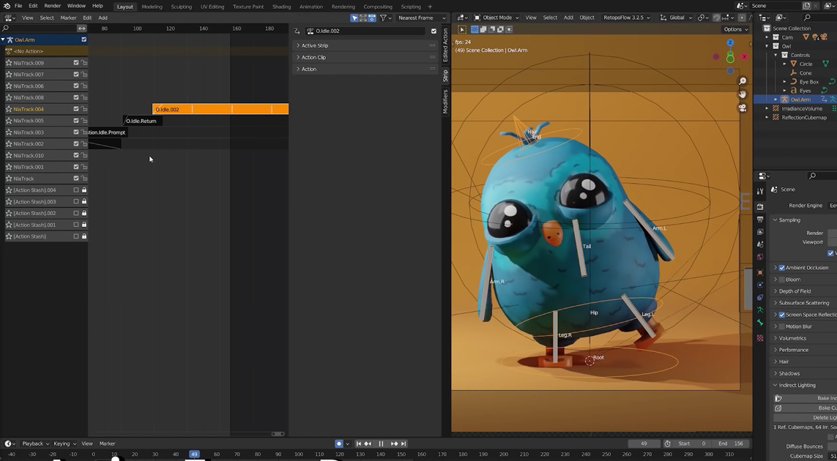Click the Blender logo icon

[x=7, y=6]
